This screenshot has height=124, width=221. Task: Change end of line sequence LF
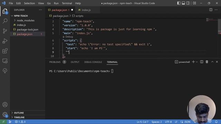[x=176, y=122]
